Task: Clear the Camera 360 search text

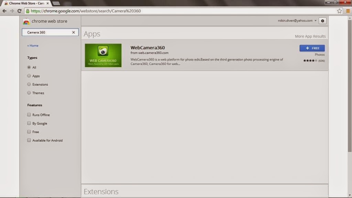Action: click(x=74, y=32)
